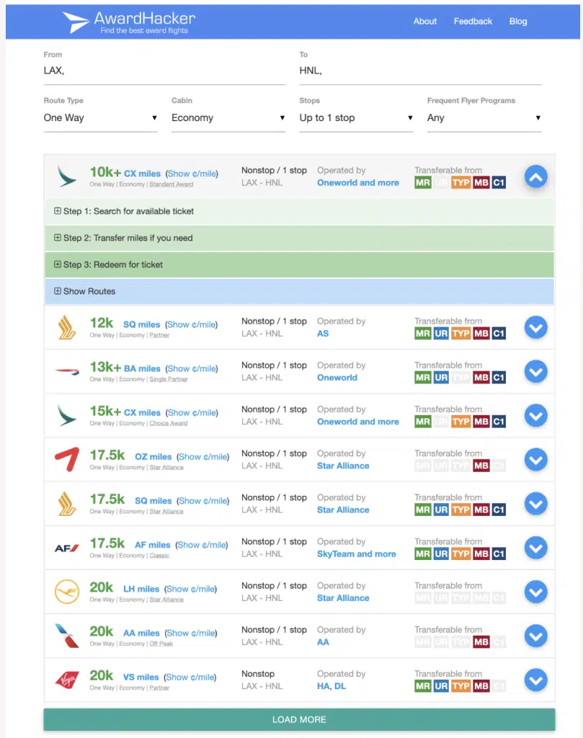Click the Singapore Airlines logo on 12k row
This screenshot has height=738, width=583.
(x=67, y=328)
